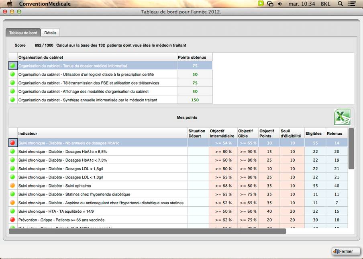363x259 pixels.
Task: Click the Objectif Points column header
Action: pyautogui.click(x=269, y=134)
